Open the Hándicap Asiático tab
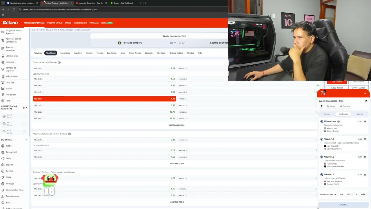This screenshot has width=371, height=209. click(176, 53)
